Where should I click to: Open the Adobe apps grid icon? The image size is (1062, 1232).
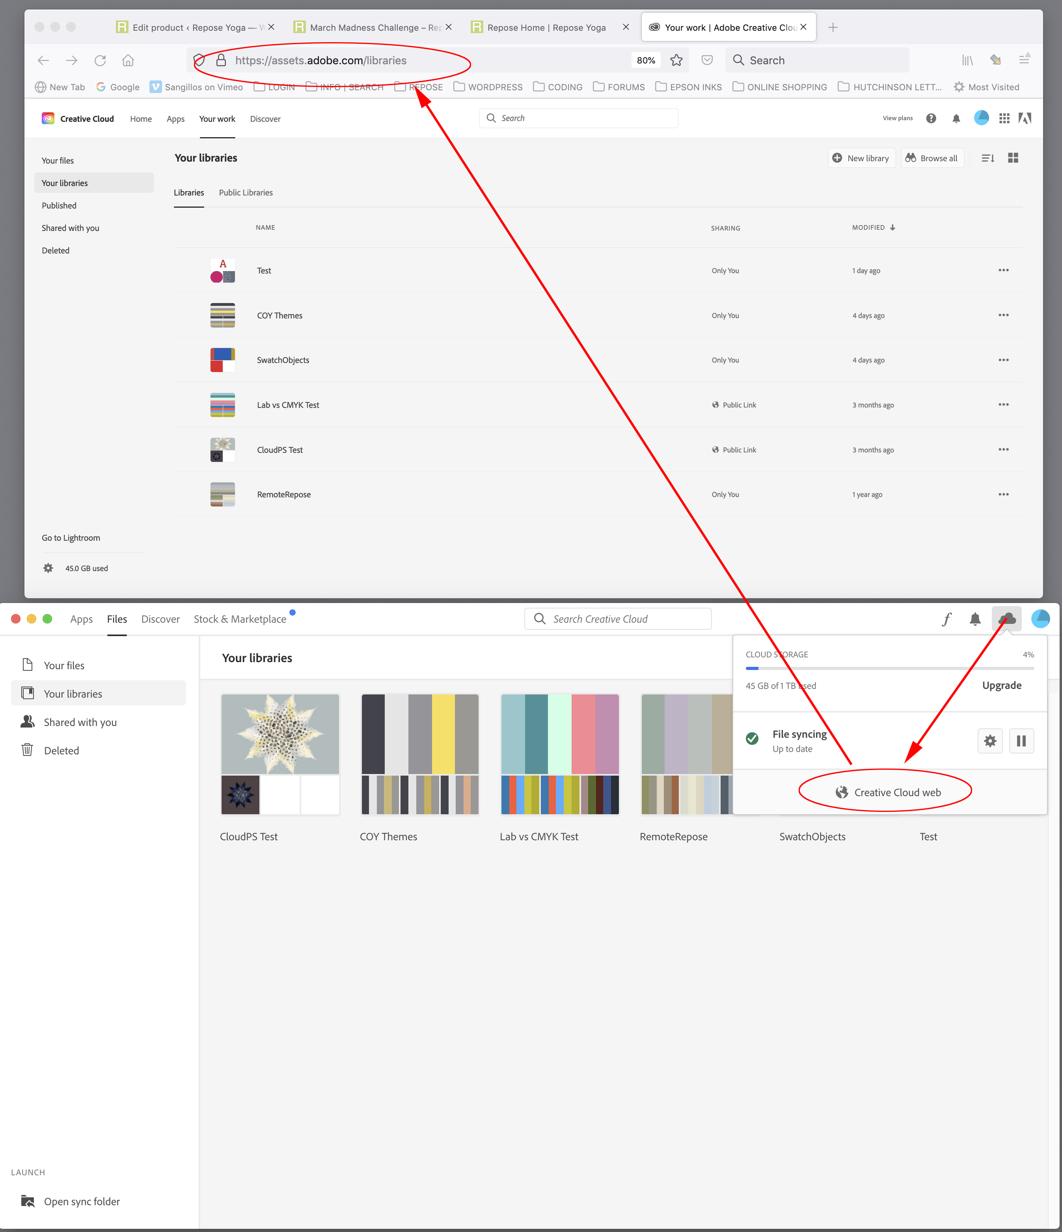pos(1004,118)
